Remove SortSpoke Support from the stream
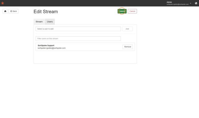The image size is (199, 118). [127, 47]
